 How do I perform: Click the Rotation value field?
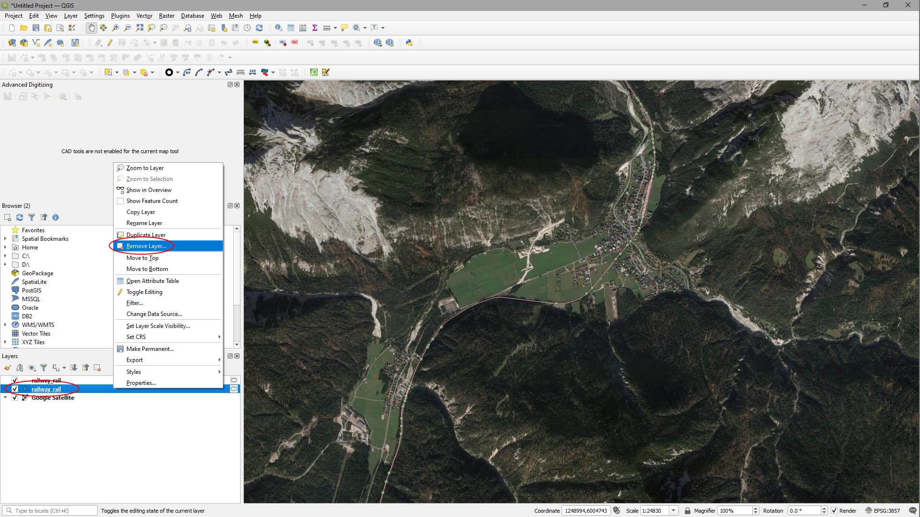click(804, 511)
